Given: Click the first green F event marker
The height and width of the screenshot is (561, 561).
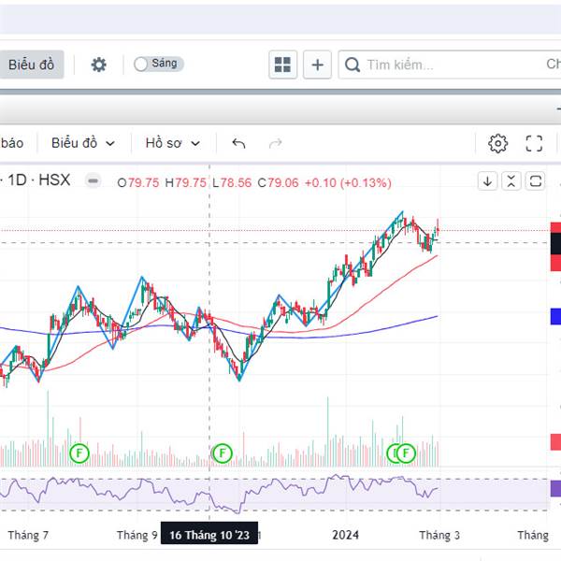Looking at the screenshot, I should (x=79, y=453).
